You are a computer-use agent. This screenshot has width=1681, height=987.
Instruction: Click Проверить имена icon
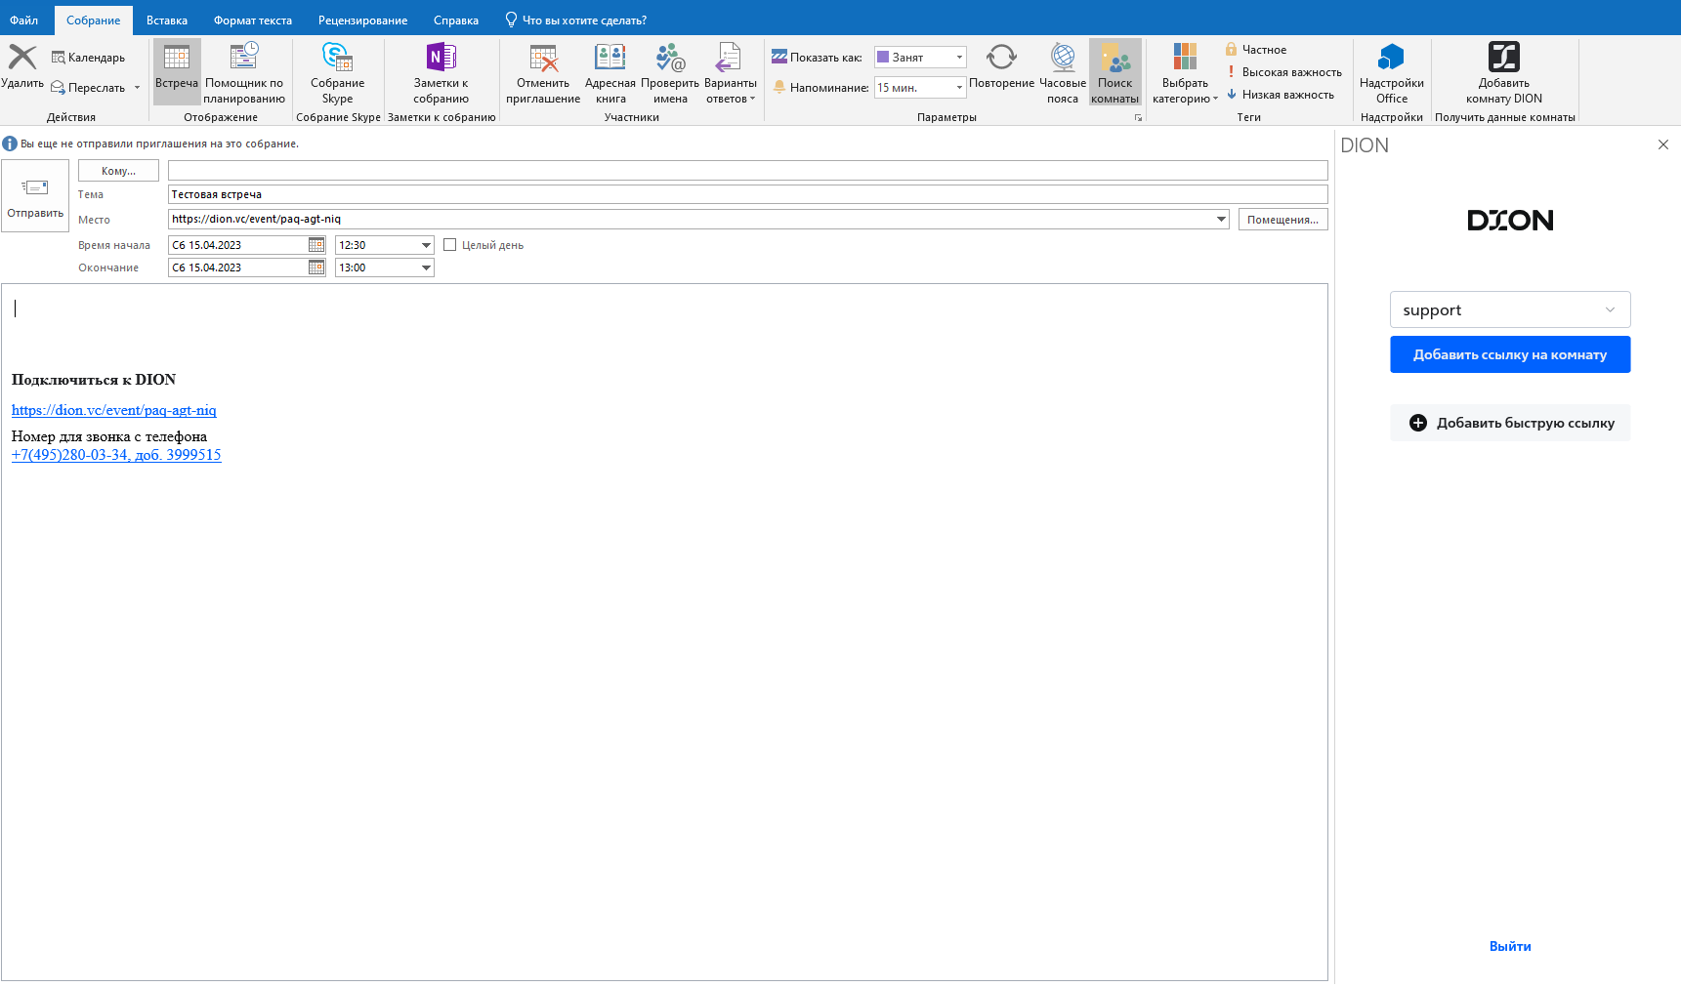[670, 72]
